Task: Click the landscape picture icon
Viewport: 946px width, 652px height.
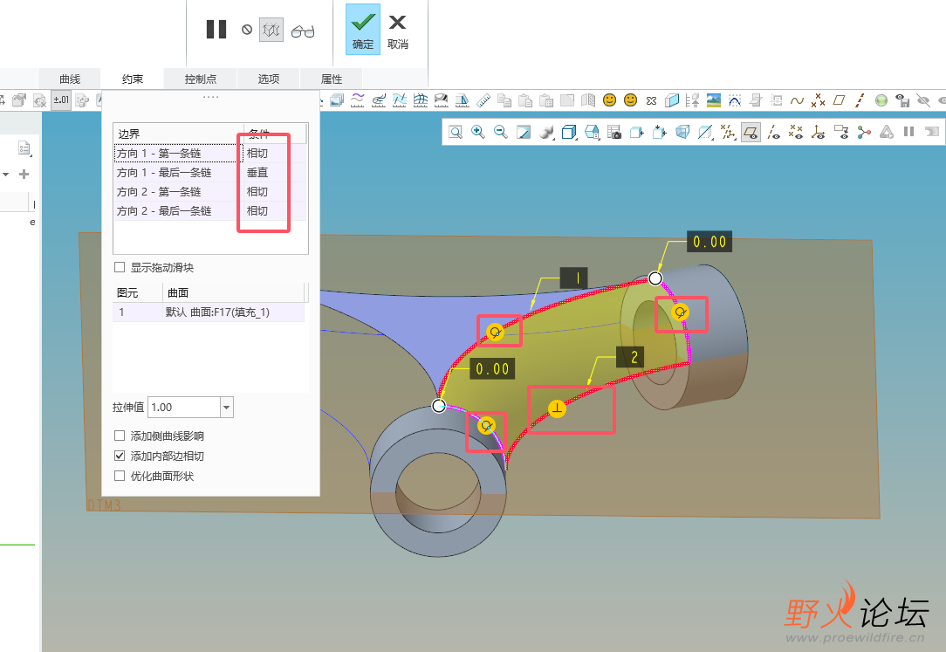Action: coord(713,100)
